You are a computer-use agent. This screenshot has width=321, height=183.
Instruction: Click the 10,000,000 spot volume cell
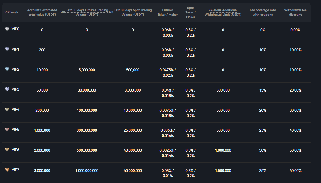(x=133, y=110)
